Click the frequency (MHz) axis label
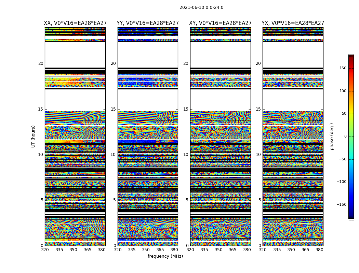Viewport: 359px width, 273px height. [x=165, y=256]
